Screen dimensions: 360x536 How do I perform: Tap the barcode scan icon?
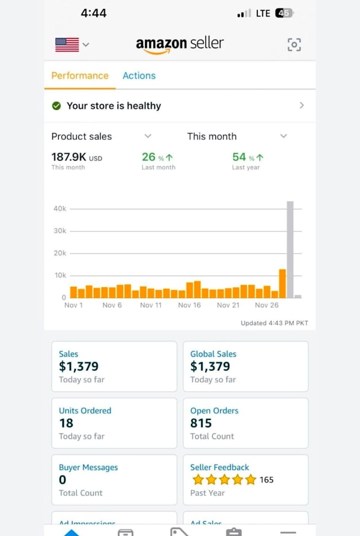pos(294,45)
